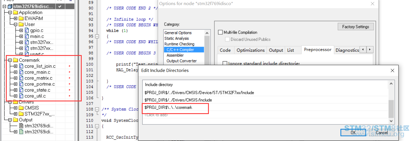Select Runtime Checking category
This screenshot has height=141, width=411.
tap(179, 44)
